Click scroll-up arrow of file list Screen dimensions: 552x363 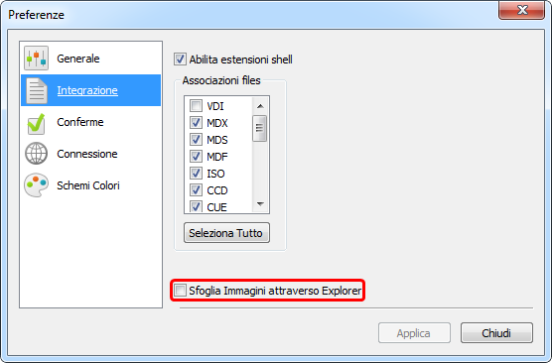point(260,106)
